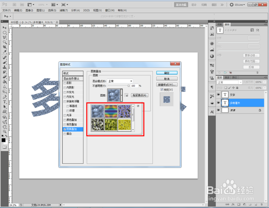Expand the layer opacity 100% dropdown
The height and width of the screenshot is (208, 269).
[x=265, y=82]
